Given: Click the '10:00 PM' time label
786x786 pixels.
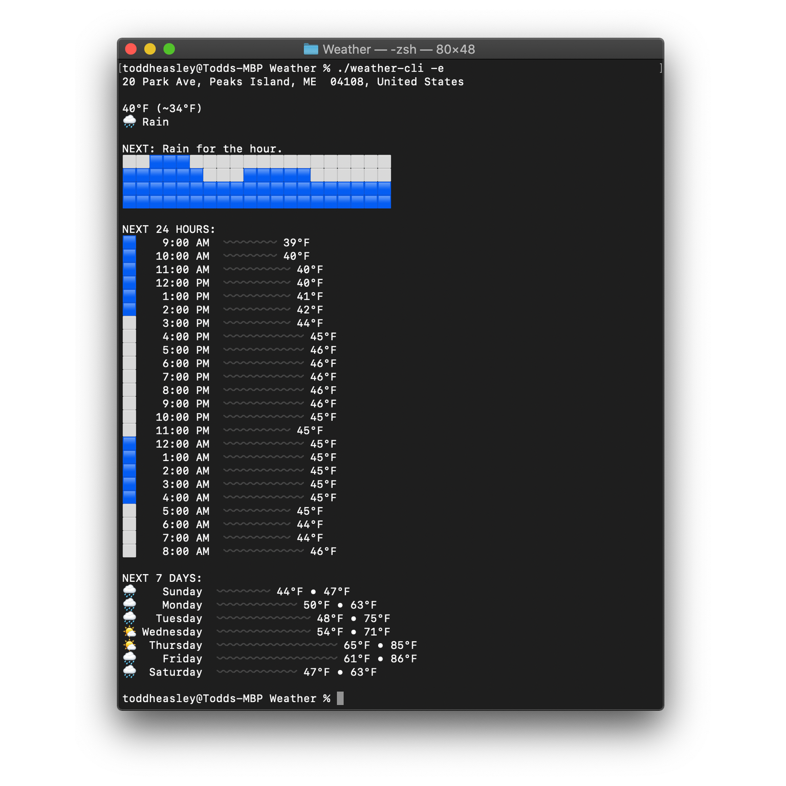Looking at the screenshot, I should click(x=183, y=417).
